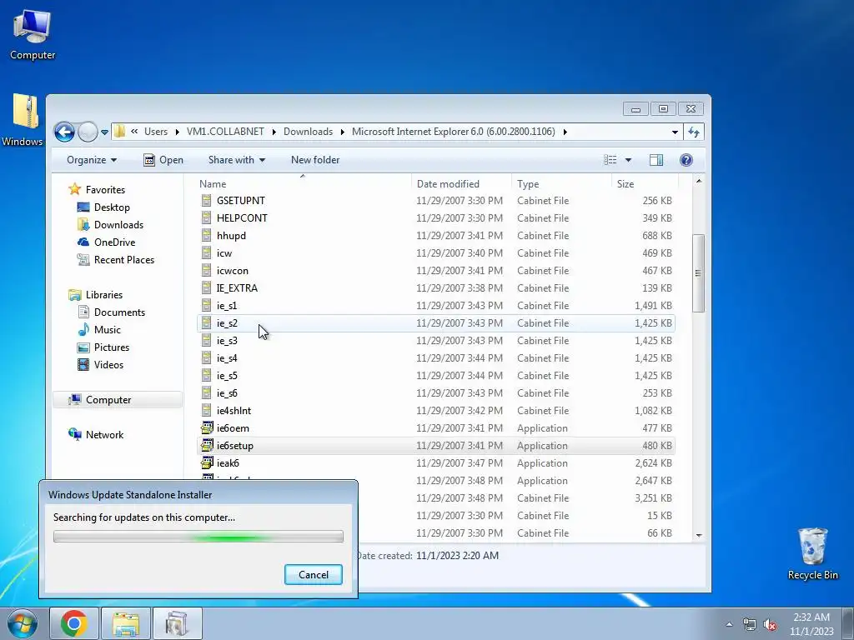Select the ie_s6 file name
The image size is (854, 640).
[x=227, y=393]
